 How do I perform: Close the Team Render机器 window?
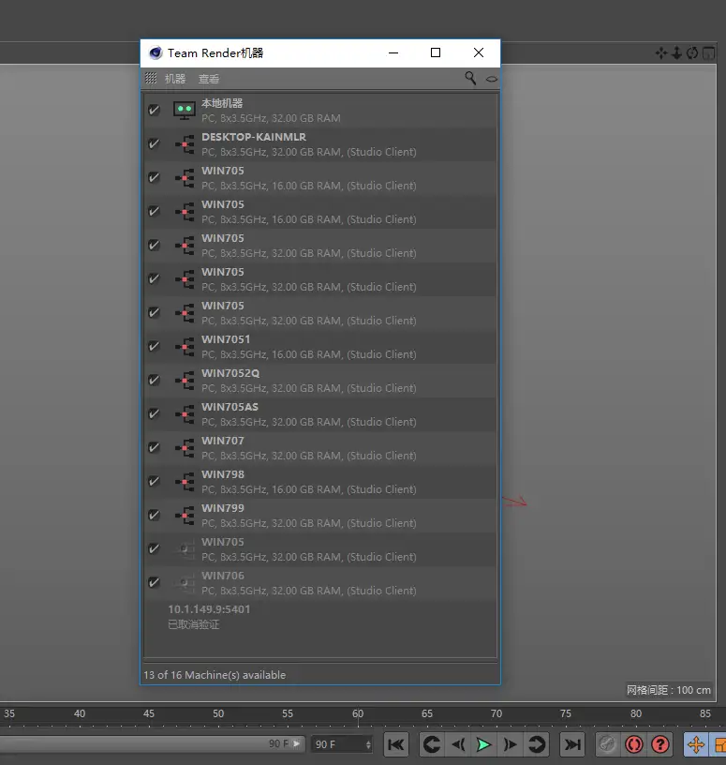[479, 52]
